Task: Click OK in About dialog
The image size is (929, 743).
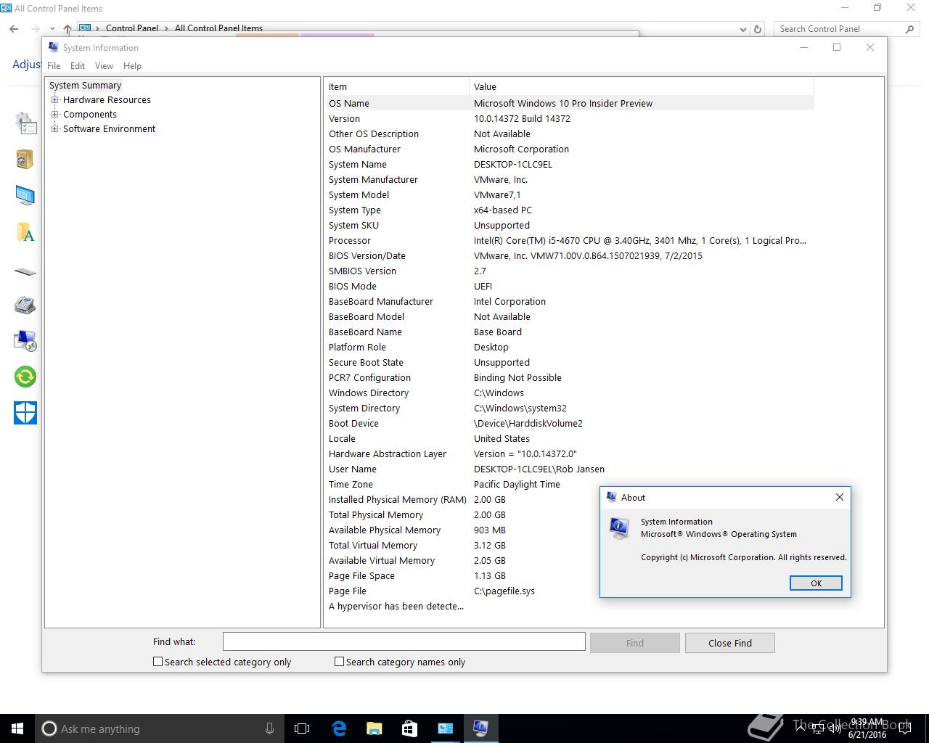Action: click(816, 583)
